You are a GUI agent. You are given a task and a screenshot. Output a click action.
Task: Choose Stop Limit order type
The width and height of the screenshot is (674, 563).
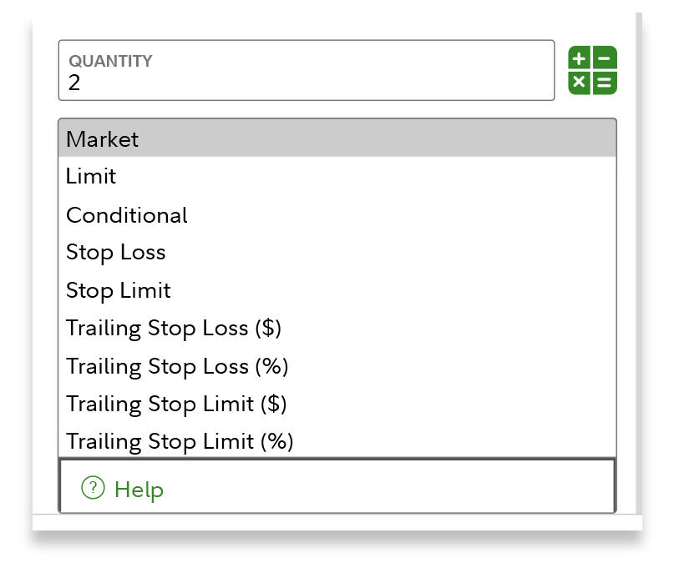pos(119,290)
